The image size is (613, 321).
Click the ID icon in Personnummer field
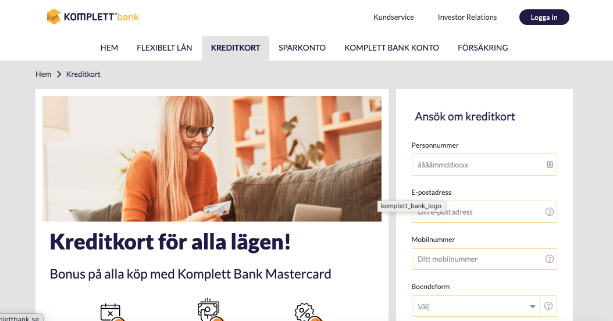coord(549,165)
